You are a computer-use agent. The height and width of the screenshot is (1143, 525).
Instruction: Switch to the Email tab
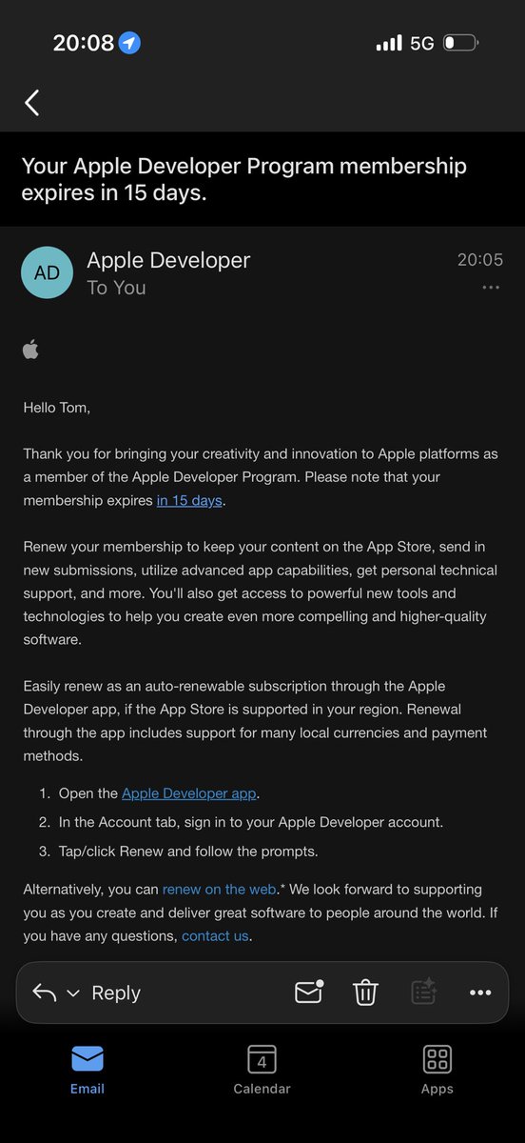coord(87,1069)
